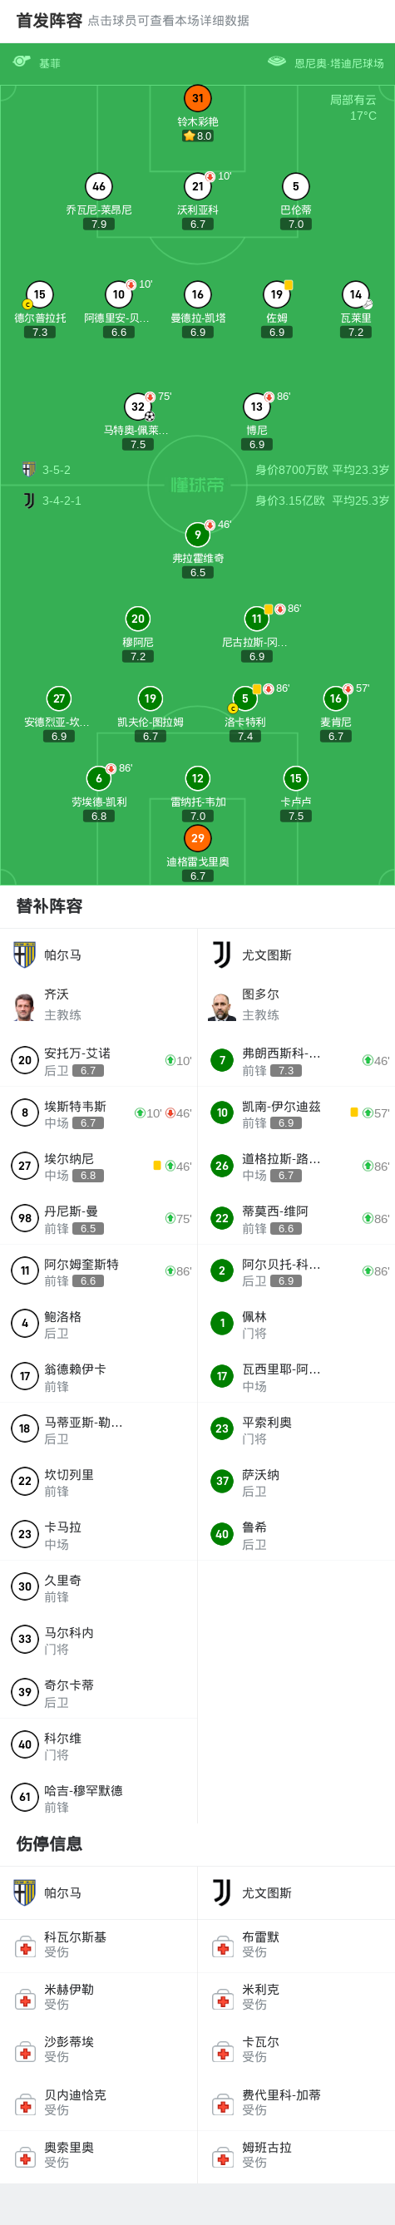
Task: Tap injured player 科瓦尔斯基 entry
Action: point(98,1945)
